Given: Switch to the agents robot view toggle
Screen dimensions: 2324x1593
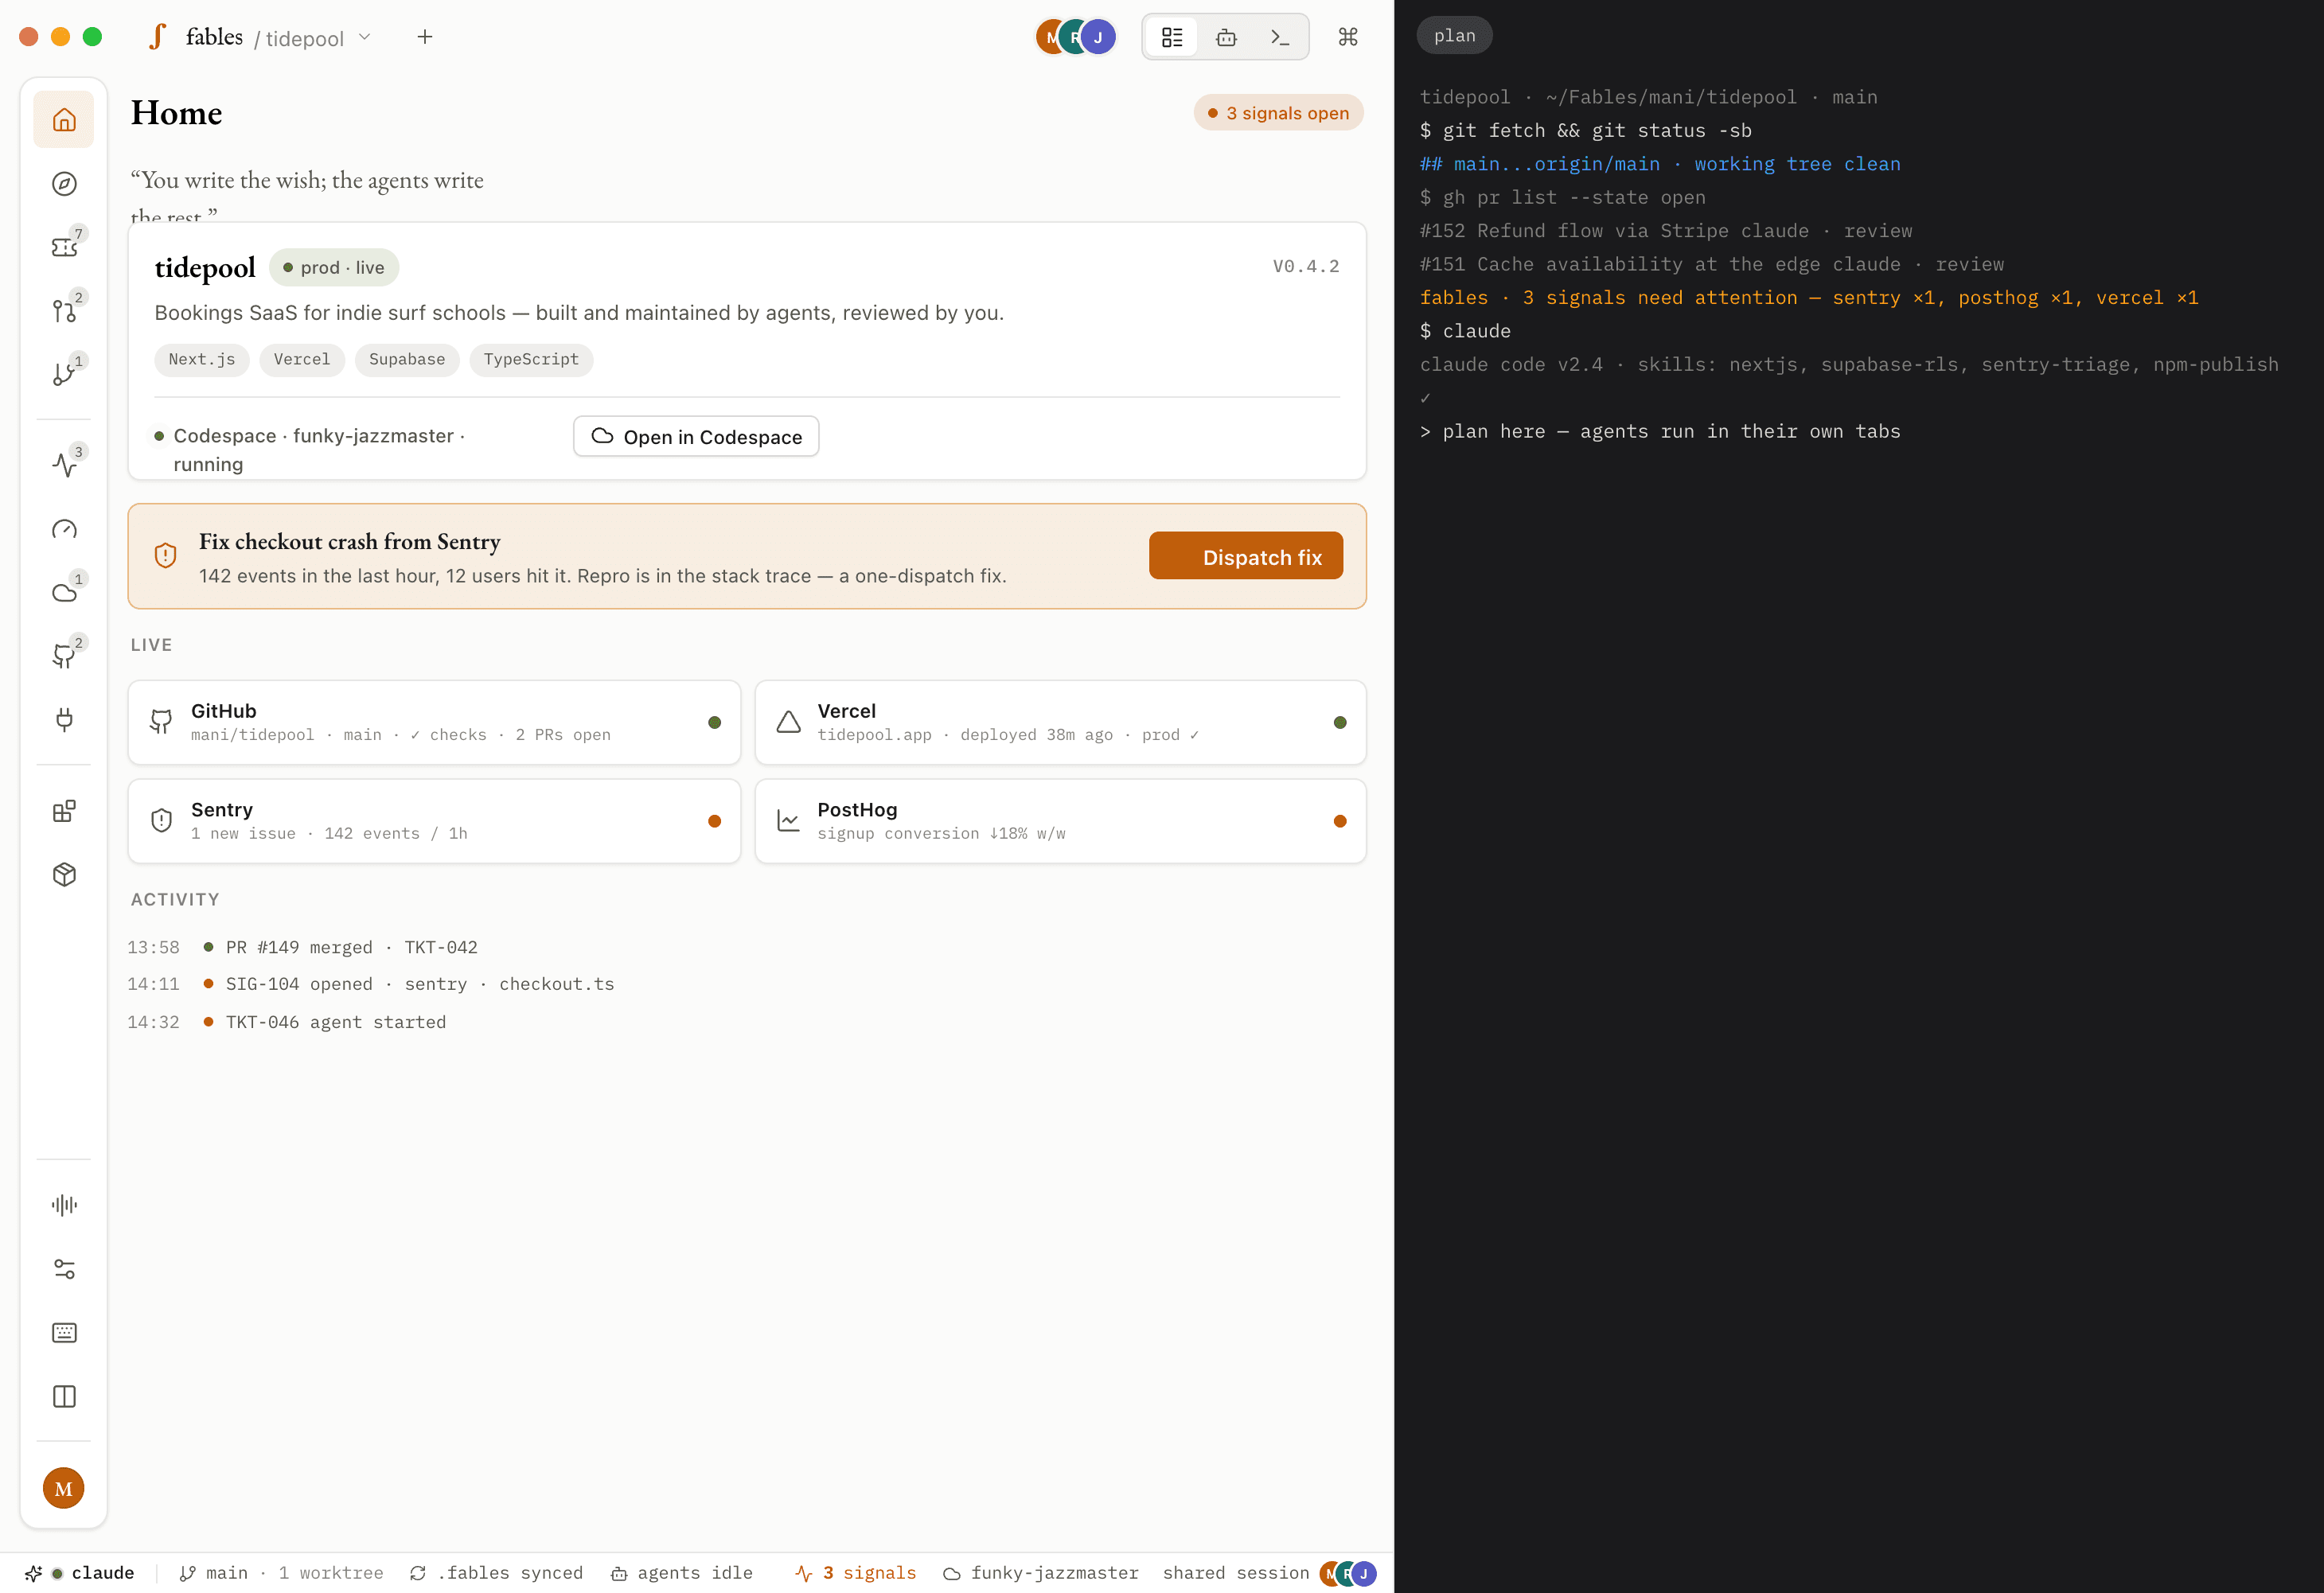Looking at the screenshot, I should coord(1226,37).
